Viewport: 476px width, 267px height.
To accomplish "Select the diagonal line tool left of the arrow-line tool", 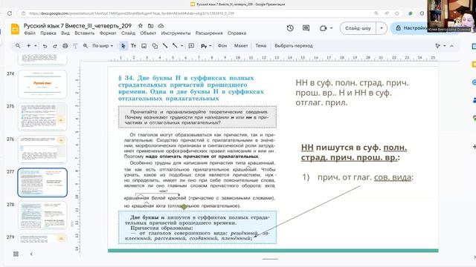I will point(165,46).
